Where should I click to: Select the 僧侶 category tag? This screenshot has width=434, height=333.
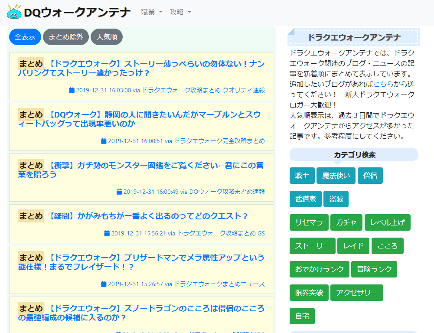[370, 176]
